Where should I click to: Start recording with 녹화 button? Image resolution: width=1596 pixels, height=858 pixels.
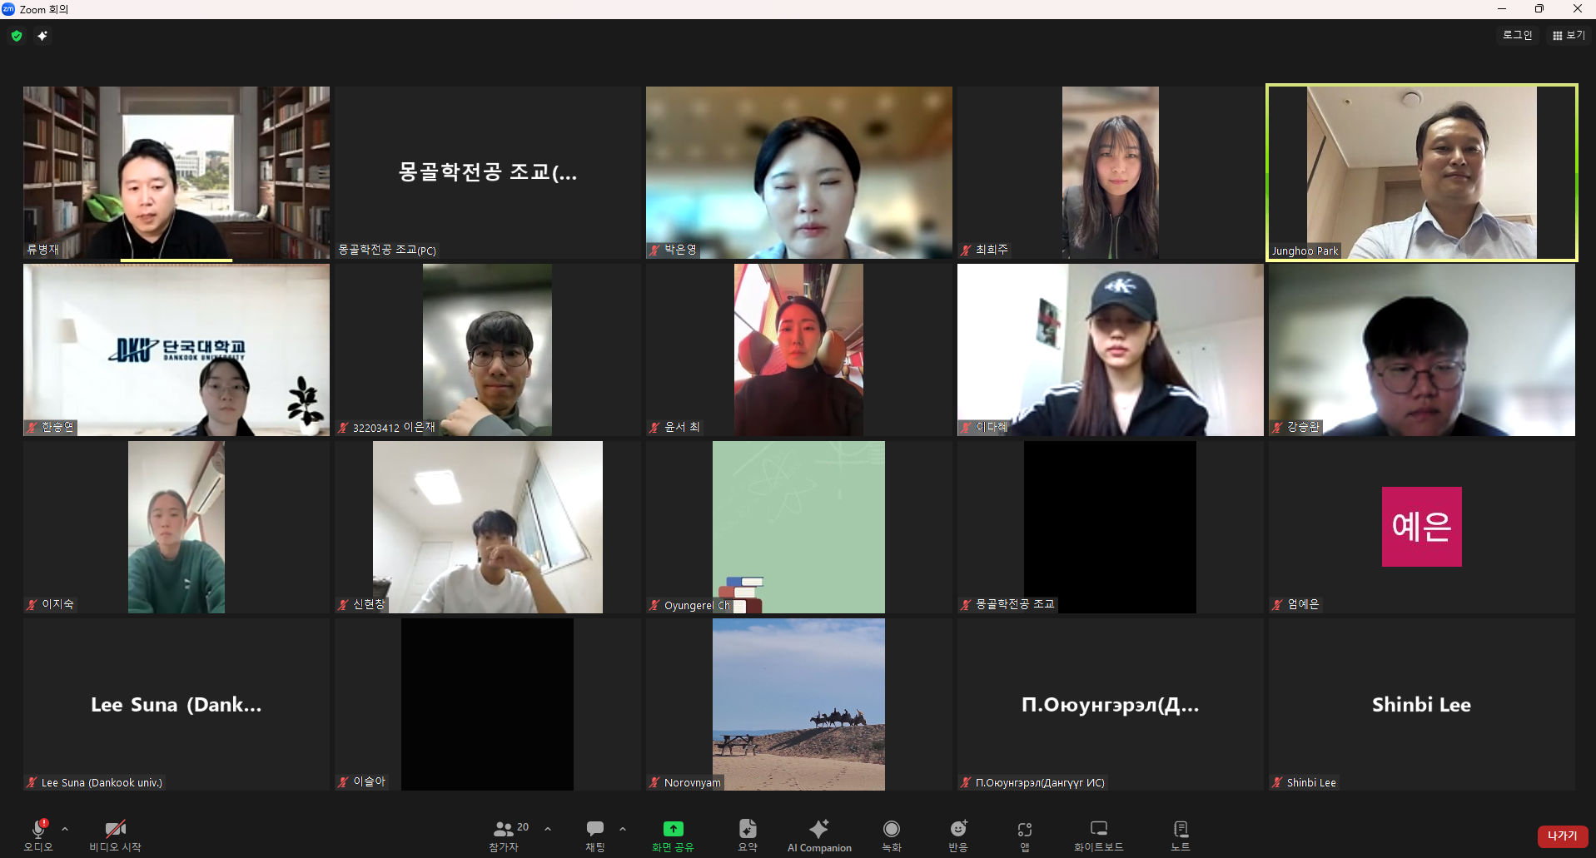point(891,835)
